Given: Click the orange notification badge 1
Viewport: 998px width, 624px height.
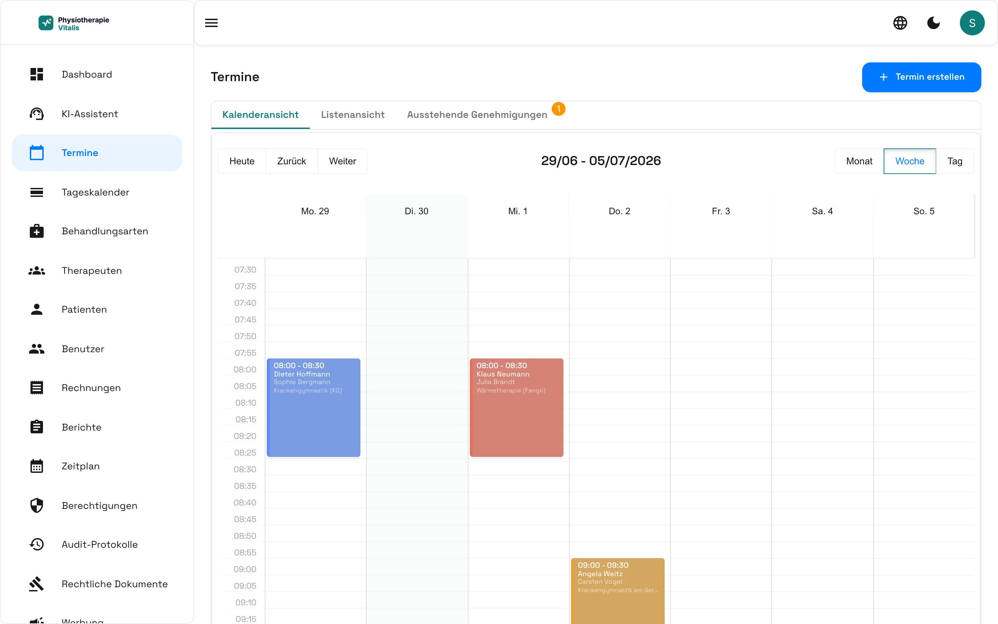Looking at the screenshot, I should click(x=558, y=109).
